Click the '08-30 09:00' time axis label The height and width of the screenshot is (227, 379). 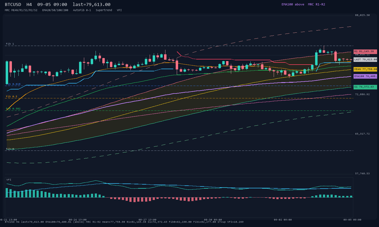pos(213,220)
